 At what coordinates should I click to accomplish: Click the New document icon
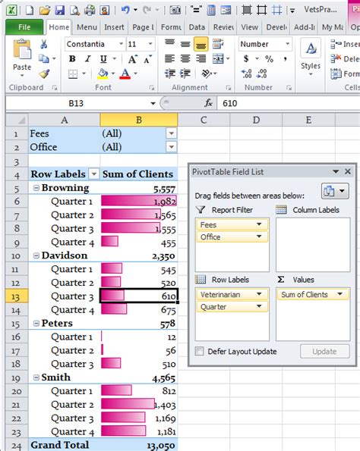click(x=30, y=11)
